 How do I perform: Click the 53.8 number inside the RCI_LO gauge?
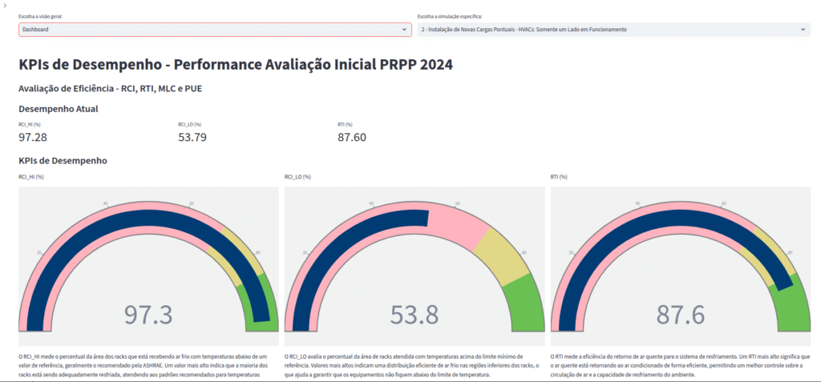tap(415, 315)
